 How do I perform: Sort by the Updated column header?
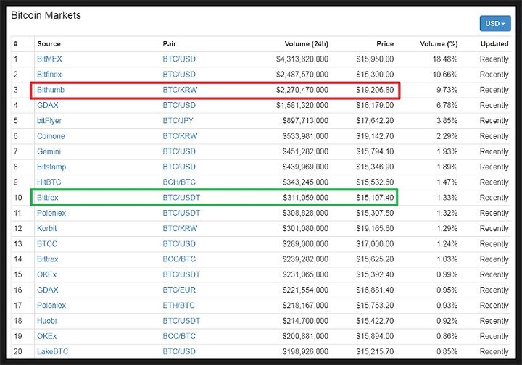coord(494,44)
